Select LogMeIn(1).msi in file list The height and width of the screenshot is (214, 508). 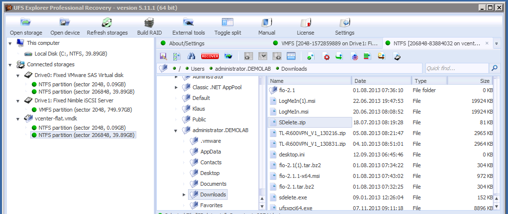click(x=381, y=101)
